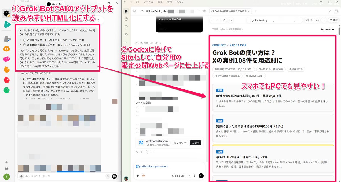Click the black voice mode button in Grok Bot

115,176
